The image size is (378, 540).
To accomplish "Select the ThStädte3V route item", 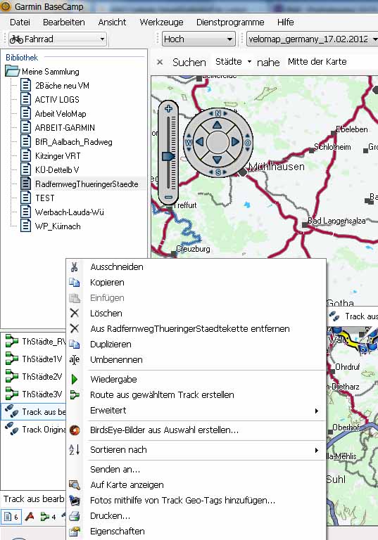I will point(34,394).
